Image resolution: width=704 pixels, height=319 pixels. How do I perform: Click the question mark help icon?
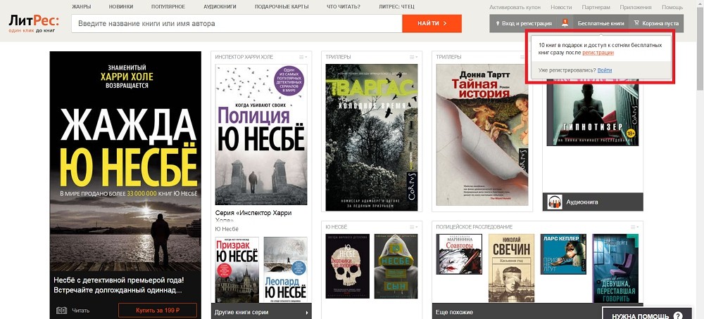677,315
